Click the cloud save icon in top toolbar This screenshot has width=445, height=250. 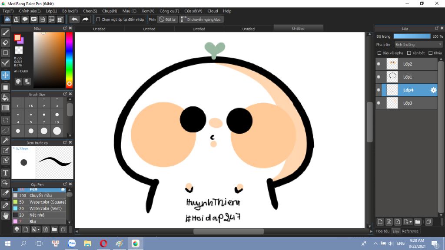point(7,19)
